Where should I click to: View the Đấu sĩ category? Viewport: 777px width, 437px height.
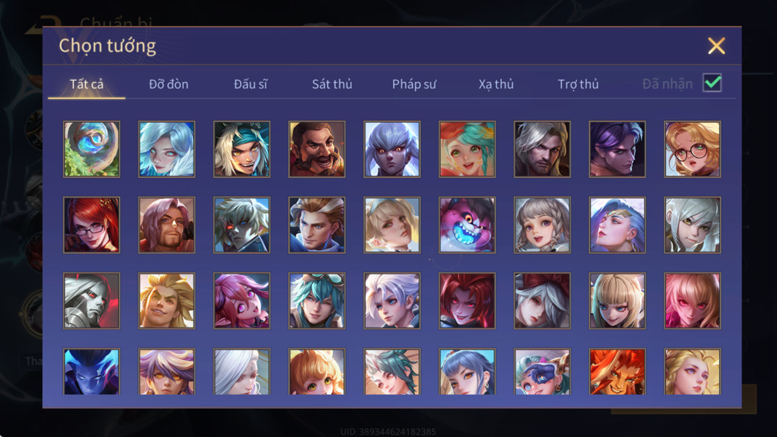[x=250, y=84]
